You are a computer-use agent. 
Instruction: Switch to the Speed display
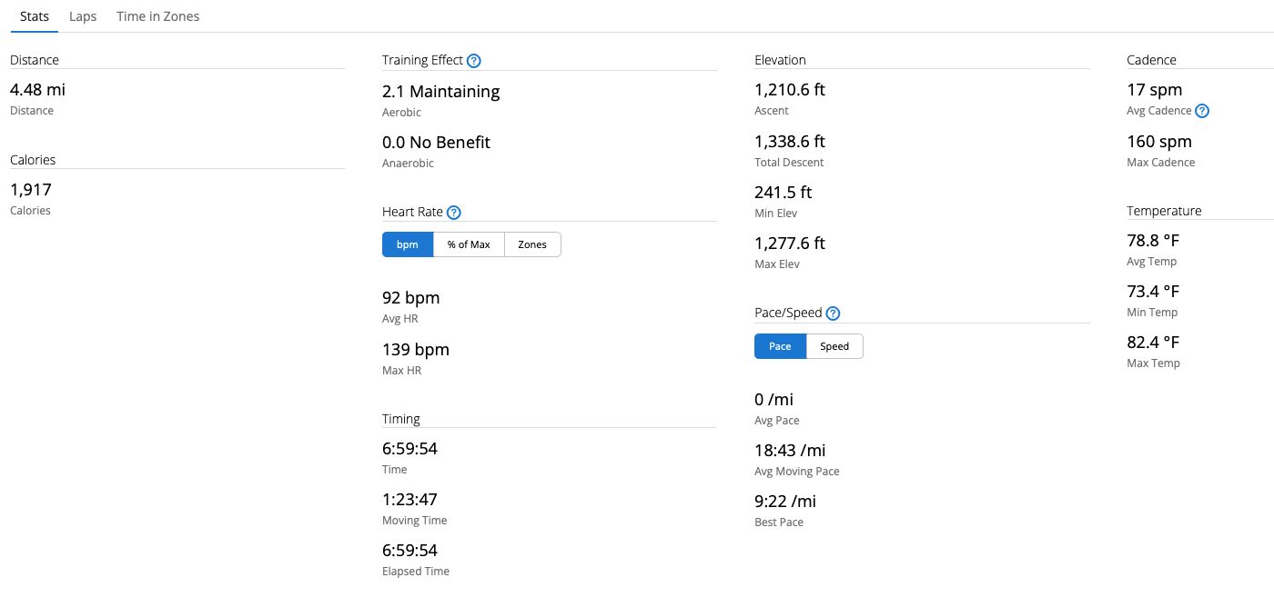click(x=834, y=346)
